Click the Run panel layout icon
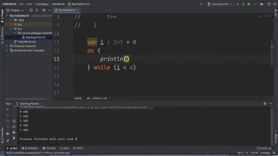 click(8, 134)
